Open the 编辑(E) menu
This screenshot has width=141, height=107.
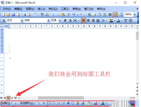pyautogui.click(x=18, y=9)
